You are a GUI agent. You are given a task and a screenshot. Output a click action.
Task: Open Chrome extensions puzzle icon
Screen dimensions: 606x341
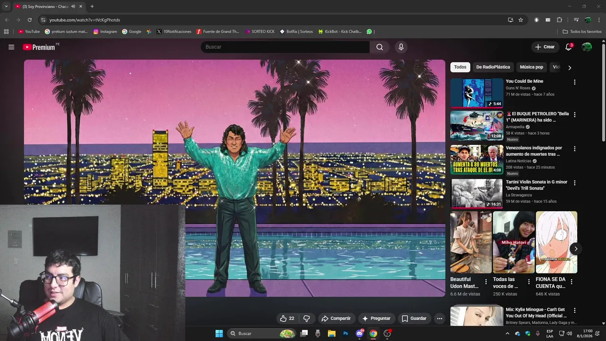coord(559,20)
